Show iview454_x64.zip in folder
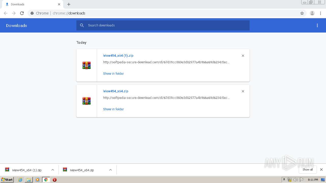 point(113,109)
